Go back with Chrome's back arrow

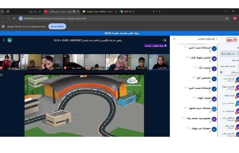point(3,18)
